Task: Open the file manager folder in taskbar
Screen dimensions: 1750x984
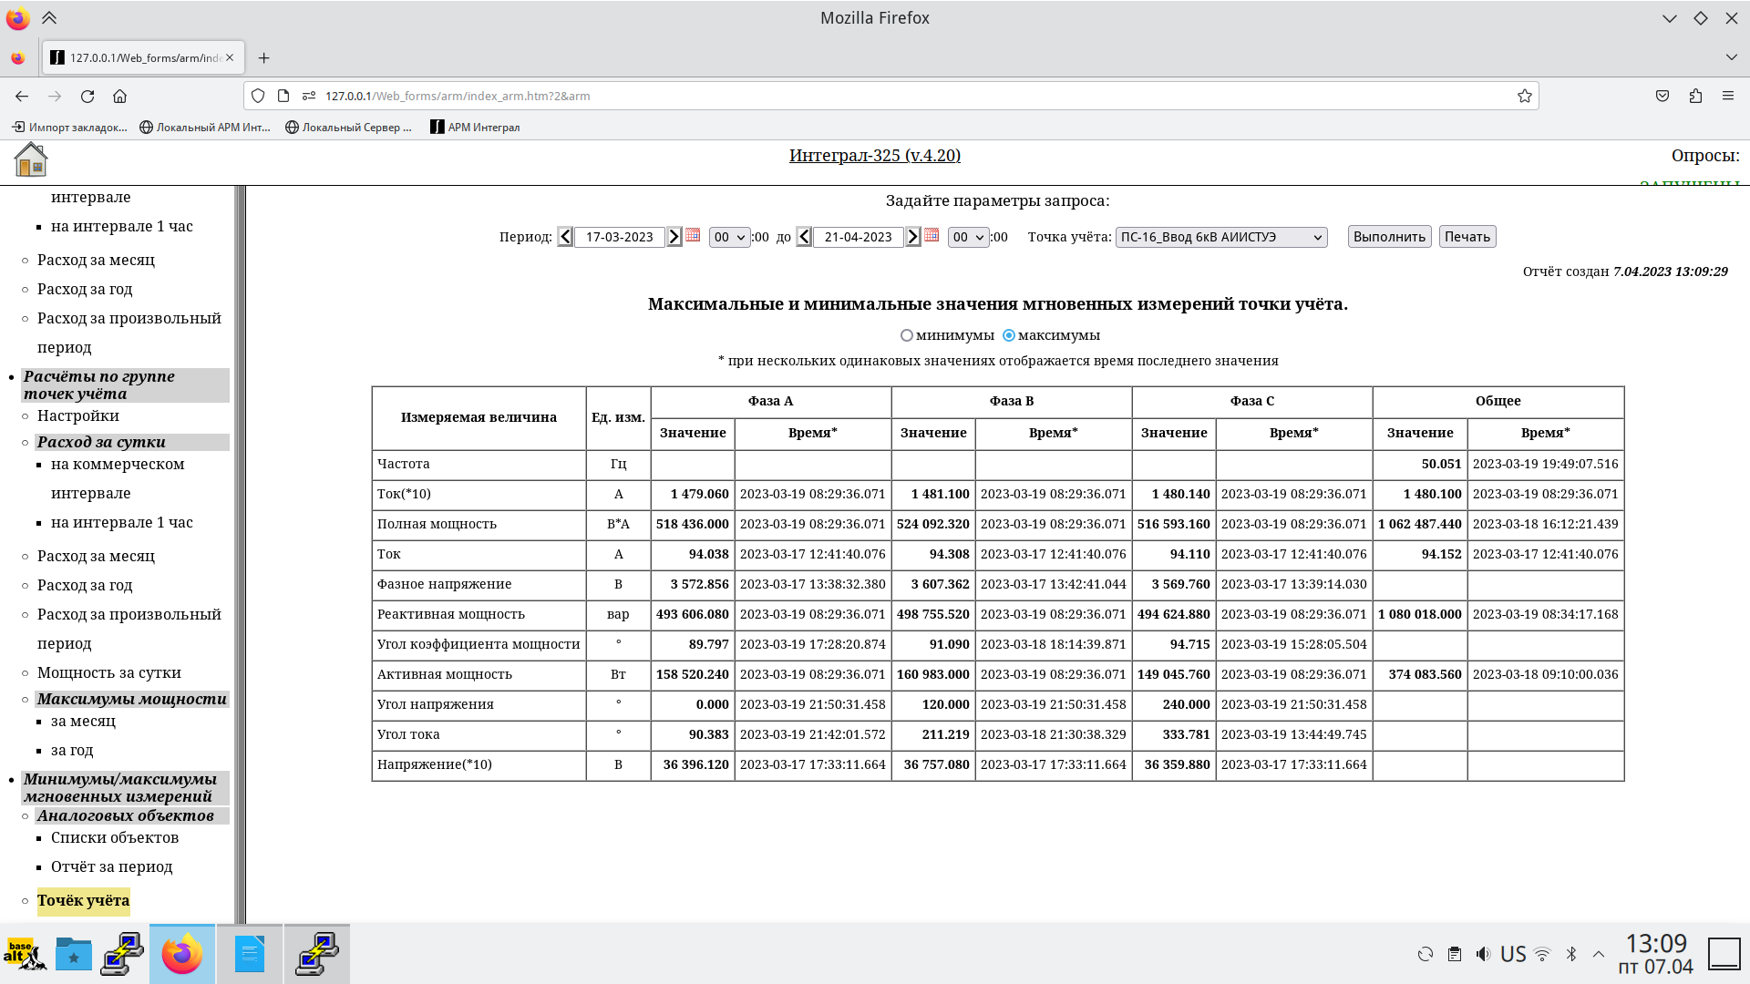Action: coord(74,954)
